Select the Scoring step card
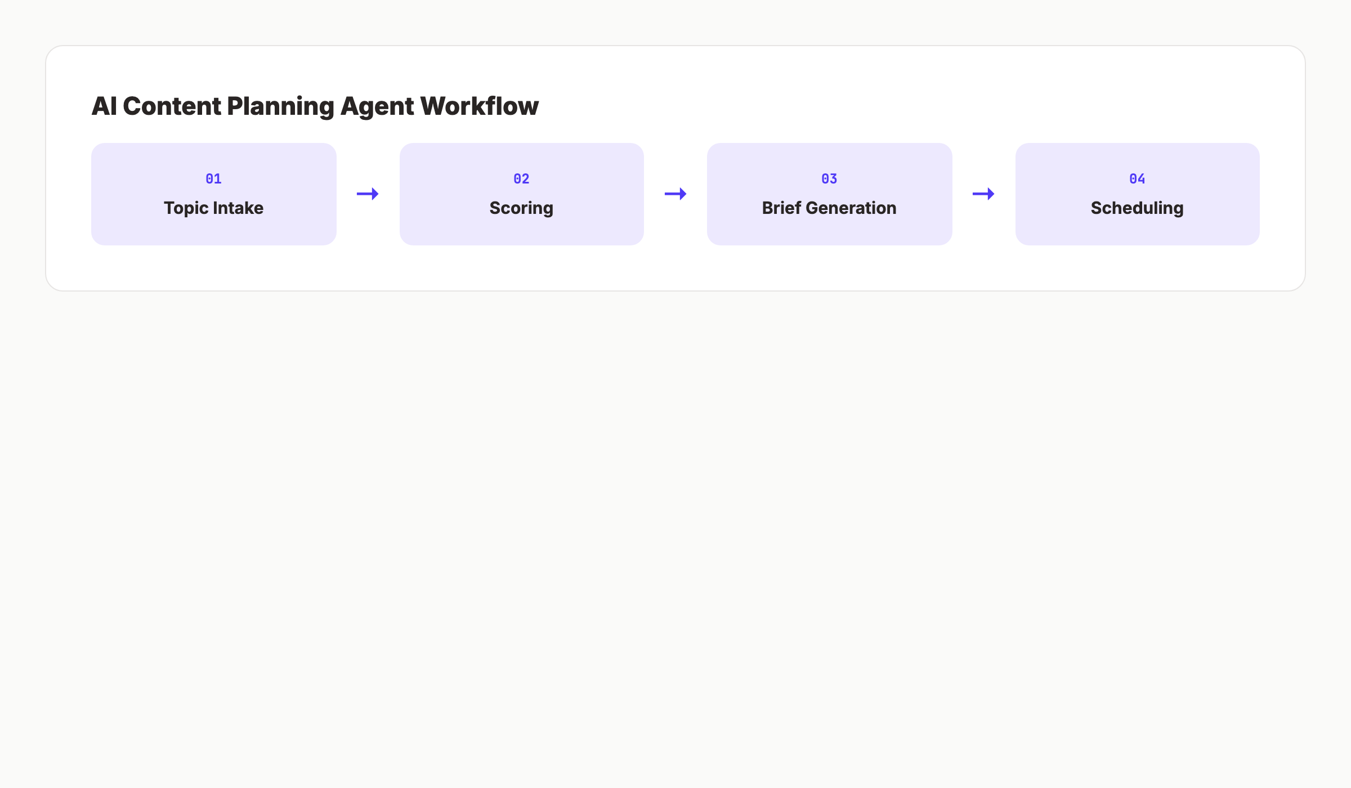 click(522, 194)
